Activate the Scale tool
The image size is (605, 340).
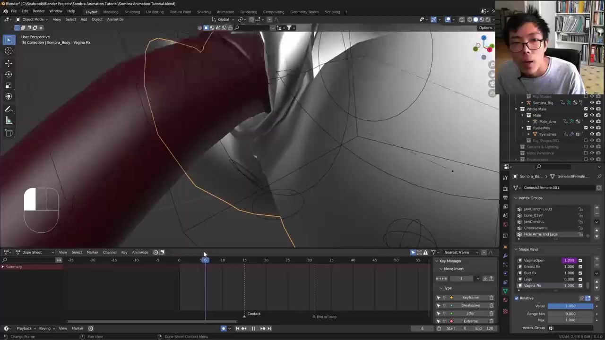(x=9, y=85)
